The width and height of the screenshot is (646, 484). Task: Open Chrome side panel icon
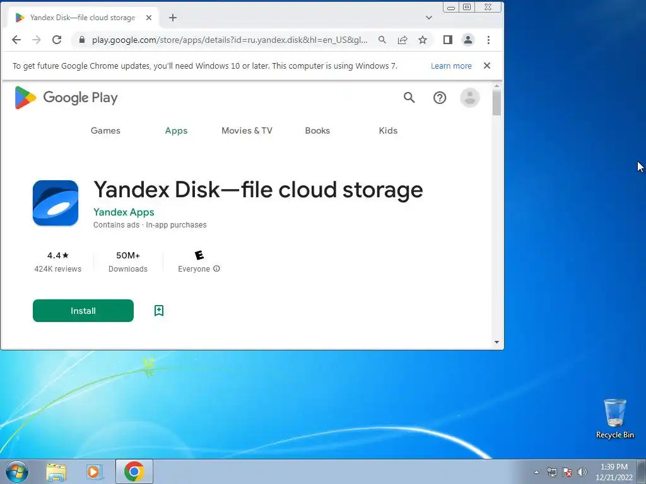448,40
